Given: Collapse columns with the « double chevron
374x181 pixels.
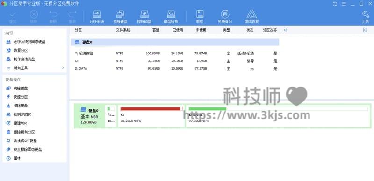Looking at the screenshot, I should point(285,30).
